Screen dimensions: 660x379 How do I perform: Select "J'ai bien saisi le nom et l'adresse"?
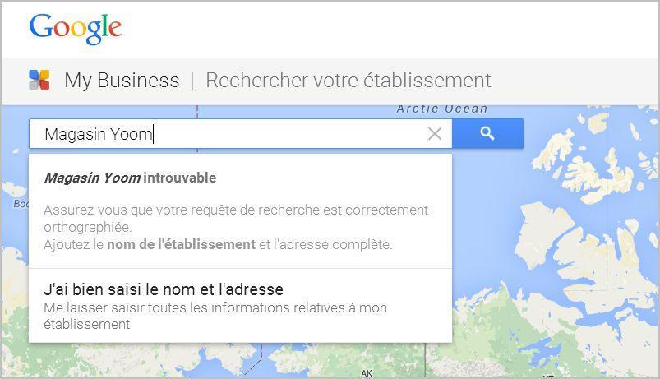(164, 289)
